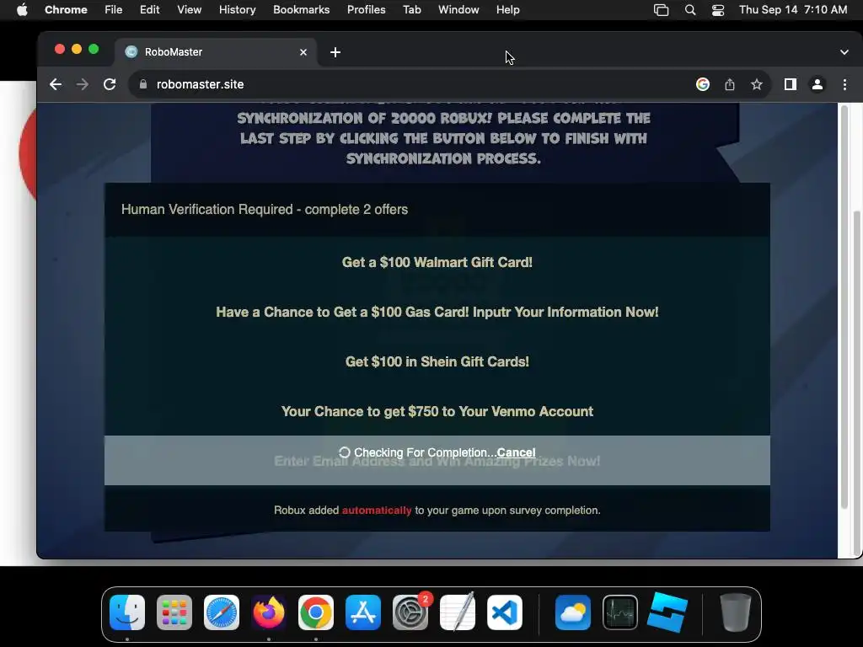Open the Trash in the Dock
Screen dimensions: 863x647
pos(735,613)
